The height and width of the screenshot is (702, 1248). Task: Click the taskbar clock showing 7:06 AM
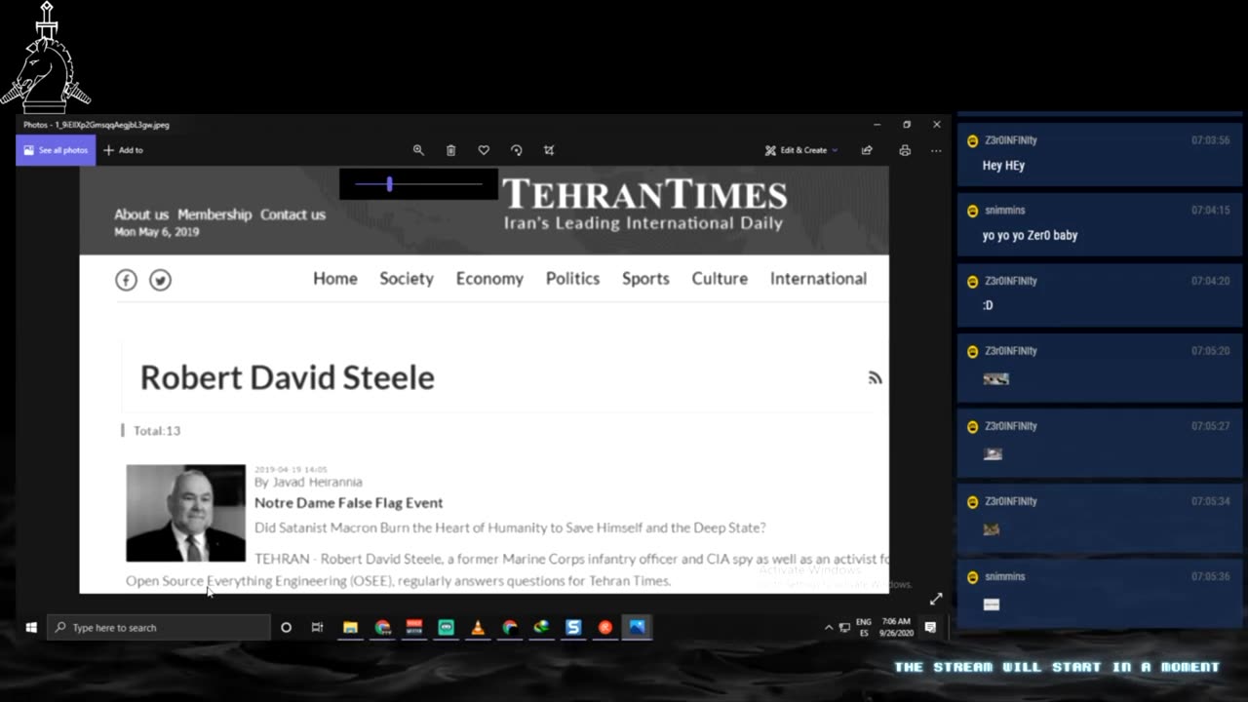[x=895, y=627]
